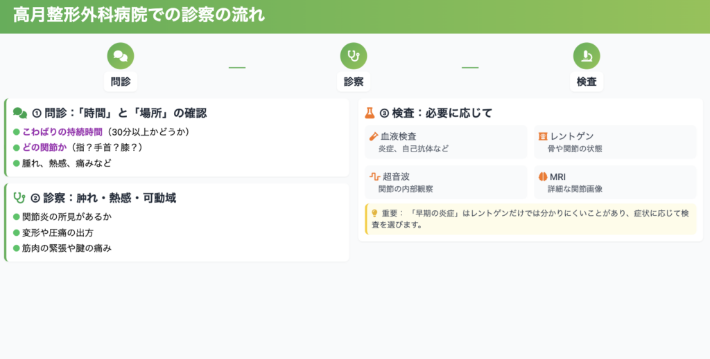Screen dimensions: 710x359
Task: Click the yellow 重要 notice box
Action: [530, 219]
